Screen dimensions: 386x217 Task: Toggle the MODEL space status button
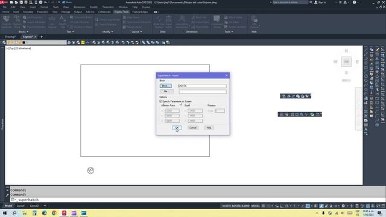255,206
